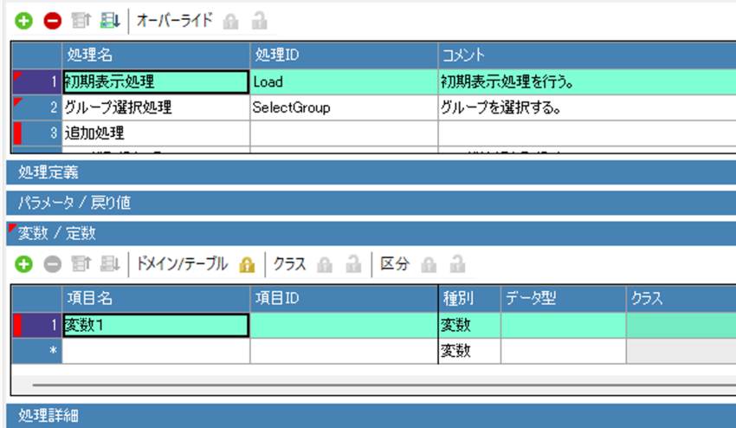The width and height of the screenshot is (736, 428).
Task: Click the 項目ID column header
Action: [x=344, y=298]
